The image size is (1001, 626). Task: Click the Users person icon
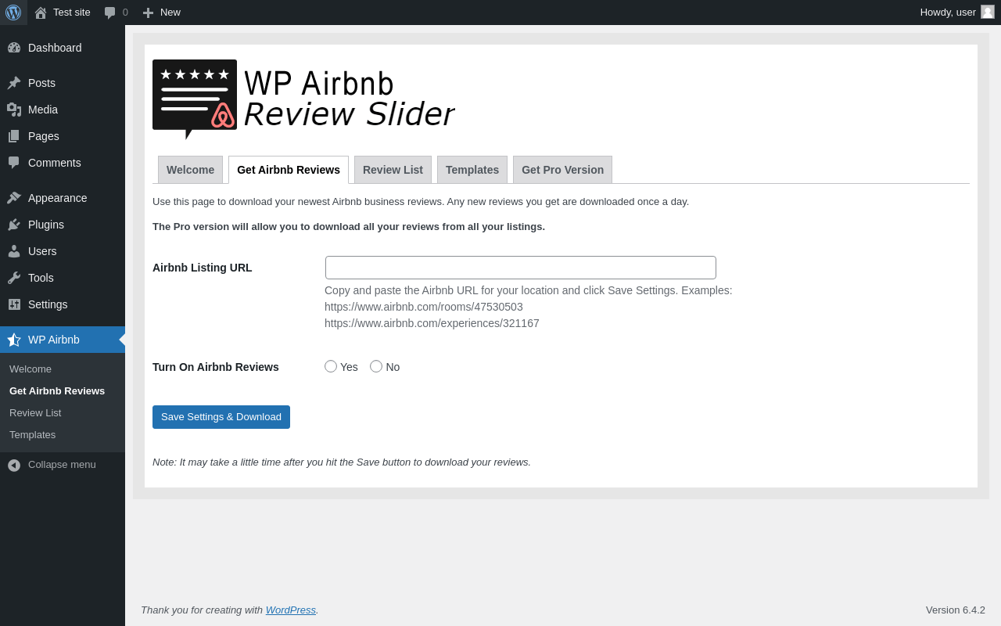point(14,251)
